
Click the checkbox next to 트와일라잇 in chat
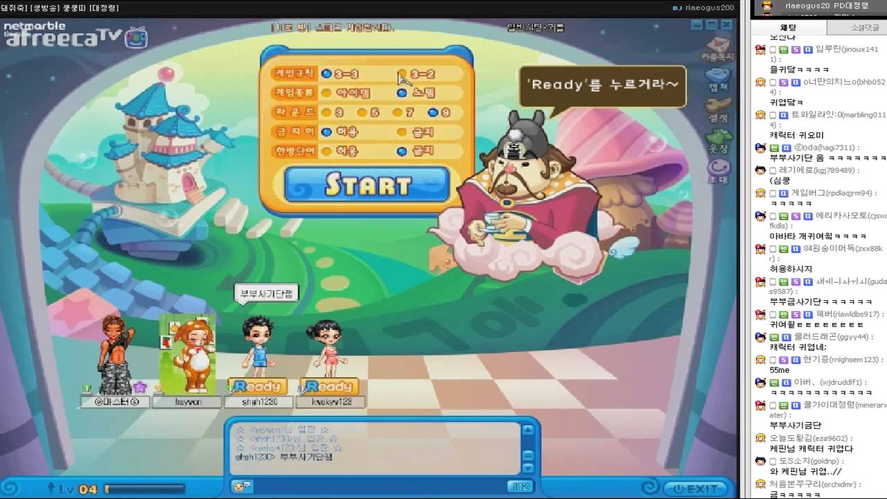point(773,115)
